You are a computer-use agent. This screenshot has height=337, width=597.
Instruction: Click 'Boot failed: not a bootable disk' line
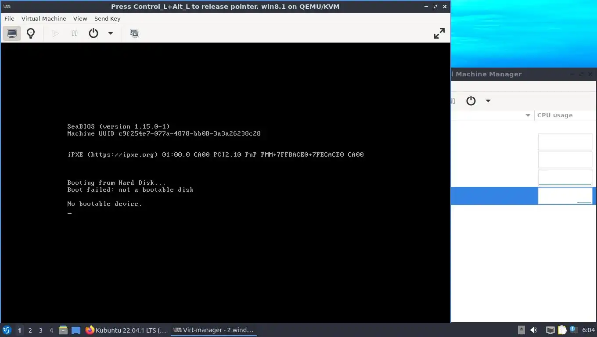click(x=130, y=190)
